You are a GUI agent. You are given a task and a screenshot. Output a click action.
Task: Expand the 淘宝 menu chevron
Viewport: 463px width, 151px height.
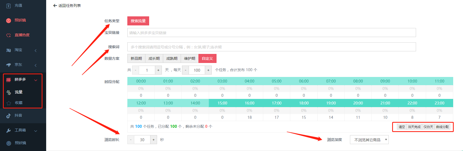pyautogui.click(x=36, y=51)
